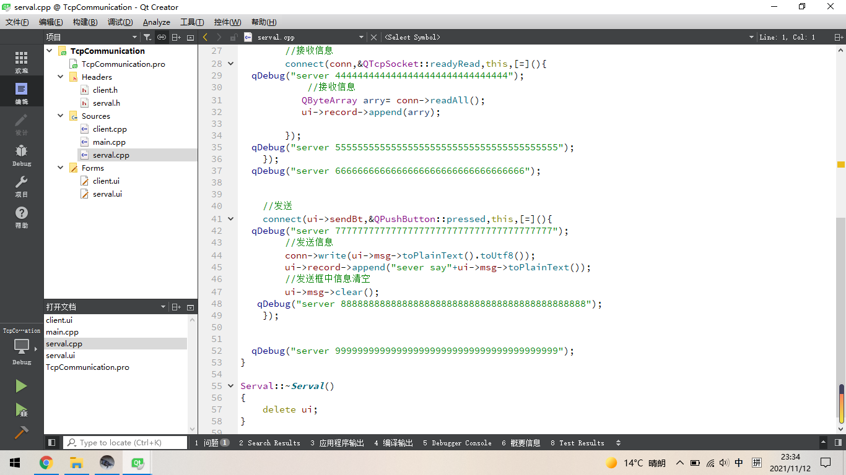
Task: Close the Open Documents panel
Action: pyautogui.click(x=190, y=307)
